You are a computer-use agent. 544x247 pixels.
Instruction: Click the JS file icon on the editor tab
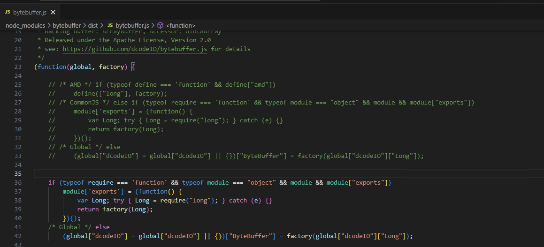click(8, 12)
